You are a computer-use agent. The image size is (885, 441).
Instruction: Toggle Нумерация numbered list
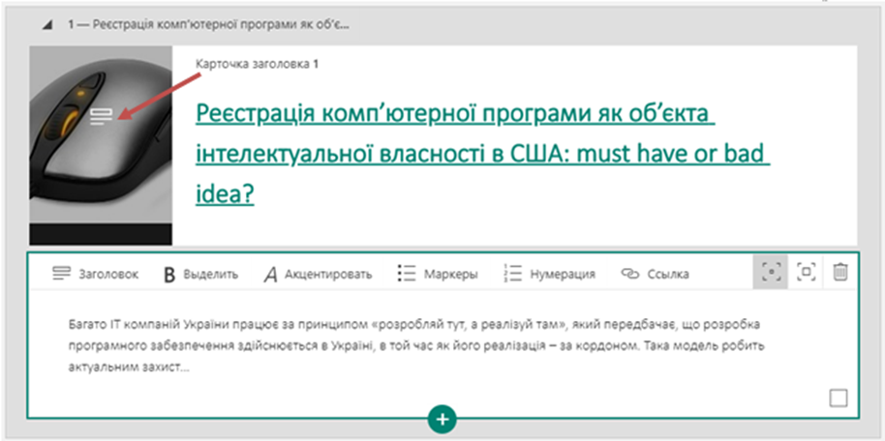point(549,274)
